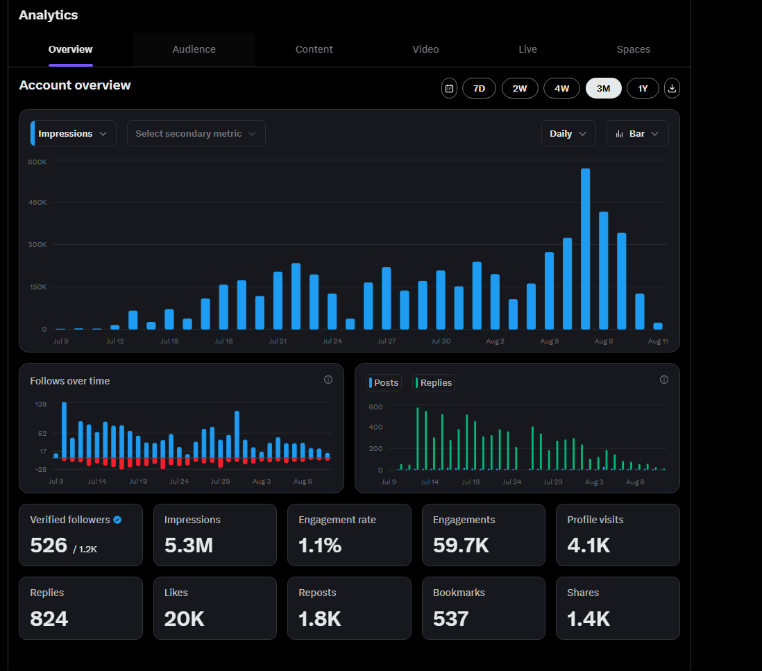Click the download export icon
The height and width of the screenshot is (671, 762).
[671, 88]
